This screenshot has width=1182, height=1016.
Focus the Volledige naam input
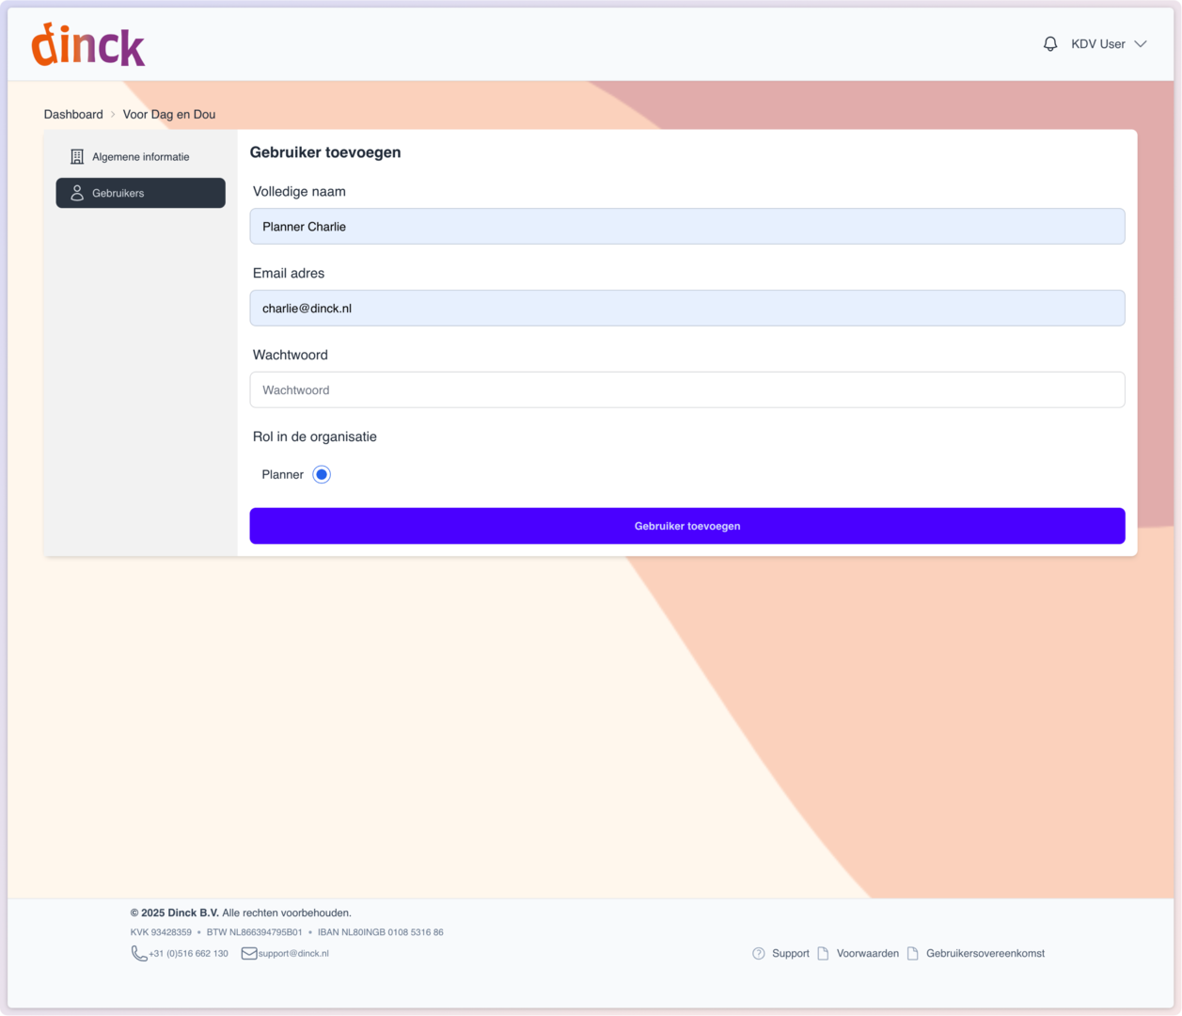(686, 227)
